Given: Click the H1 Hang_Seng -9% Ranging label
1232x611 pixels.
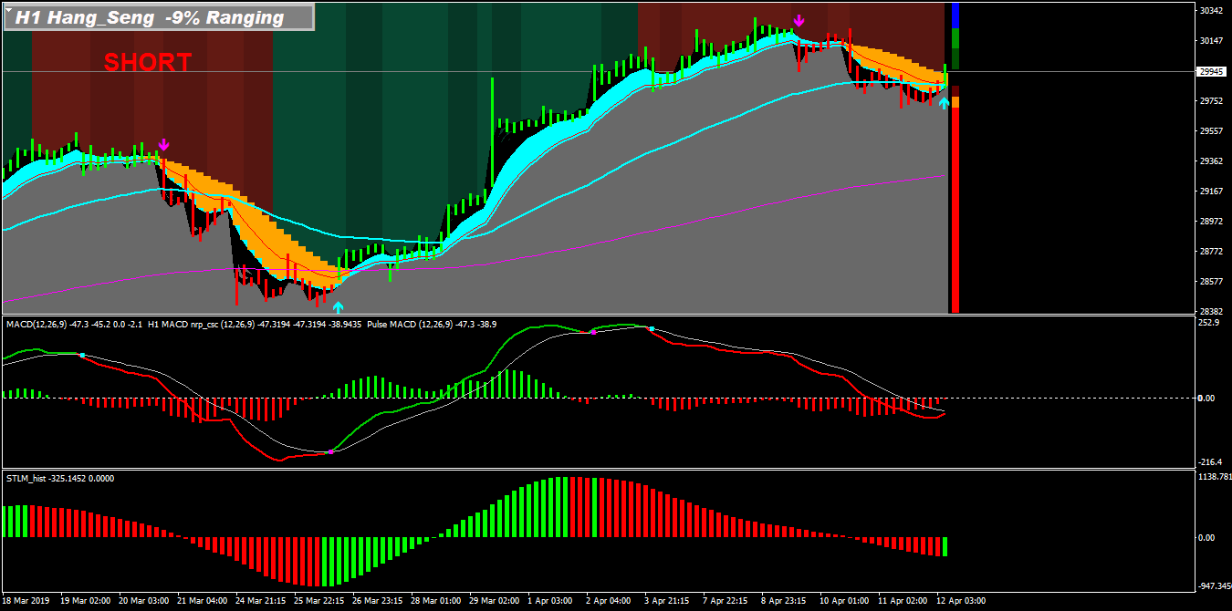Looking at the screenshot, I should click(159, 17).
